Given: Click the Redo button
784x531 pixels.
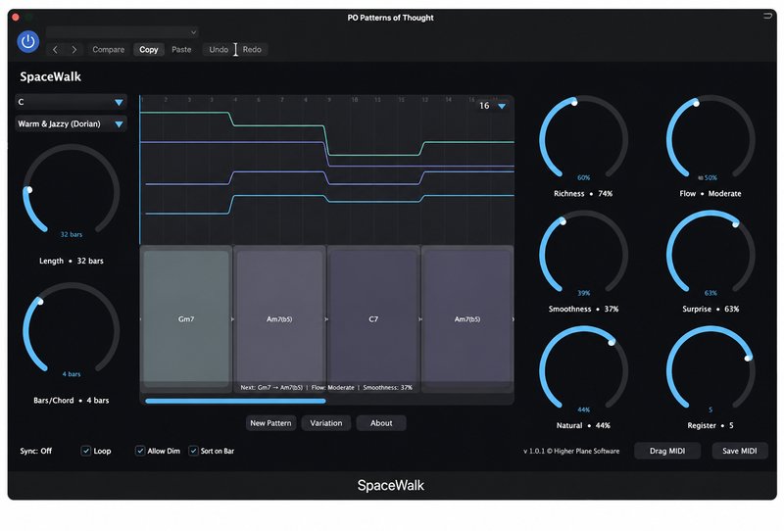Looking at the screenshot, I should [x=252, y=50].
